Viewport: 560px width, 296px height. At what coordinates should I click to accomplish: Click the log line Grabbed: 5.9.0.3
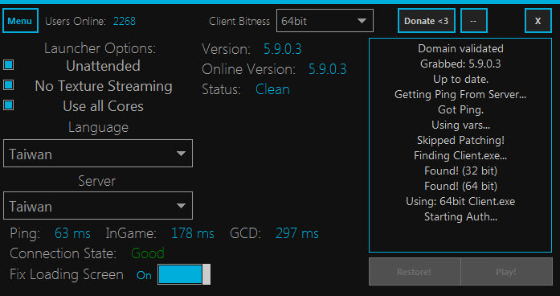(460, 64)
